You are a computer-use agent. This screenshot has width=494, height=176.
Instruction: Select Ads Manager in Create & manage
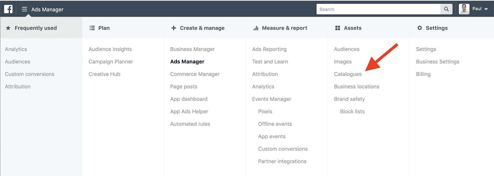(x=187, y=61)
